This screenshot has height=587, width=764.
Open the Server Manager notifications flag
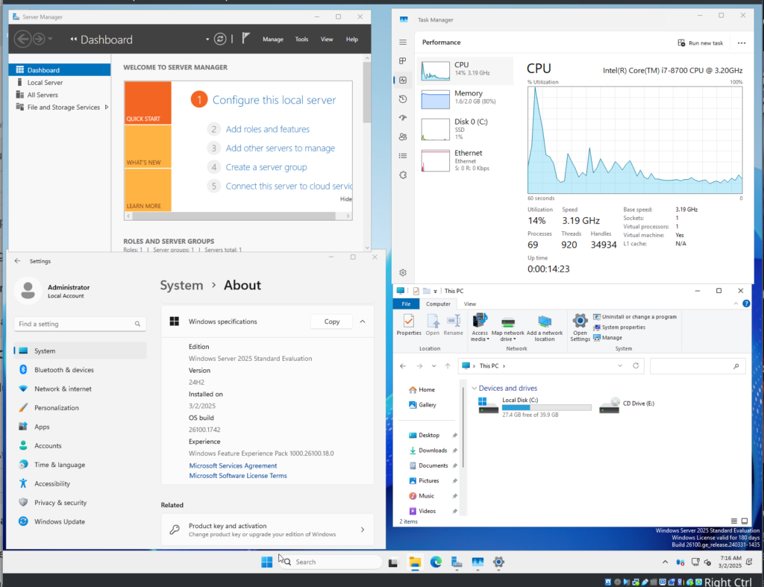245,39
